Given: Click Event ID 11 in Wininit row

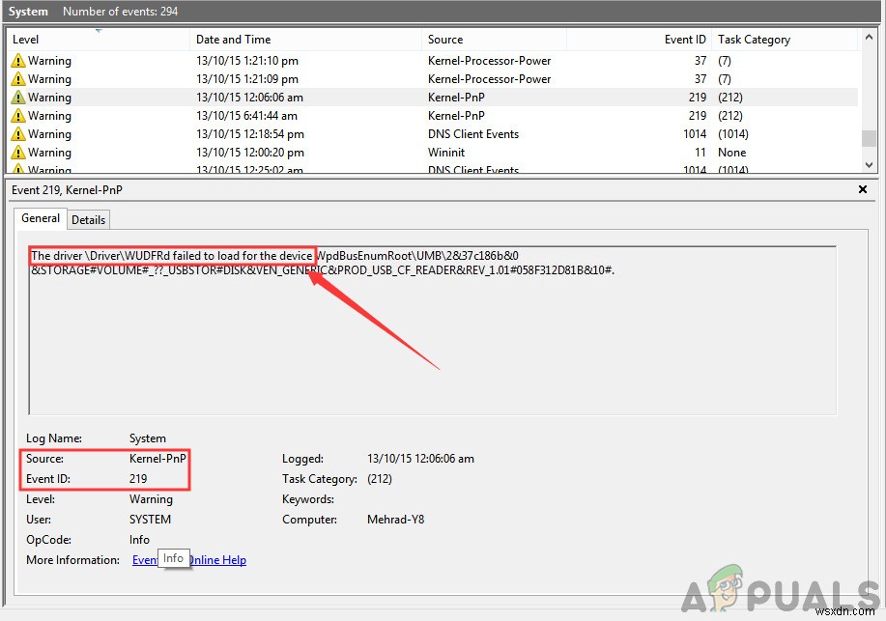Looking at the screenshot, I should tap(700, 153).
